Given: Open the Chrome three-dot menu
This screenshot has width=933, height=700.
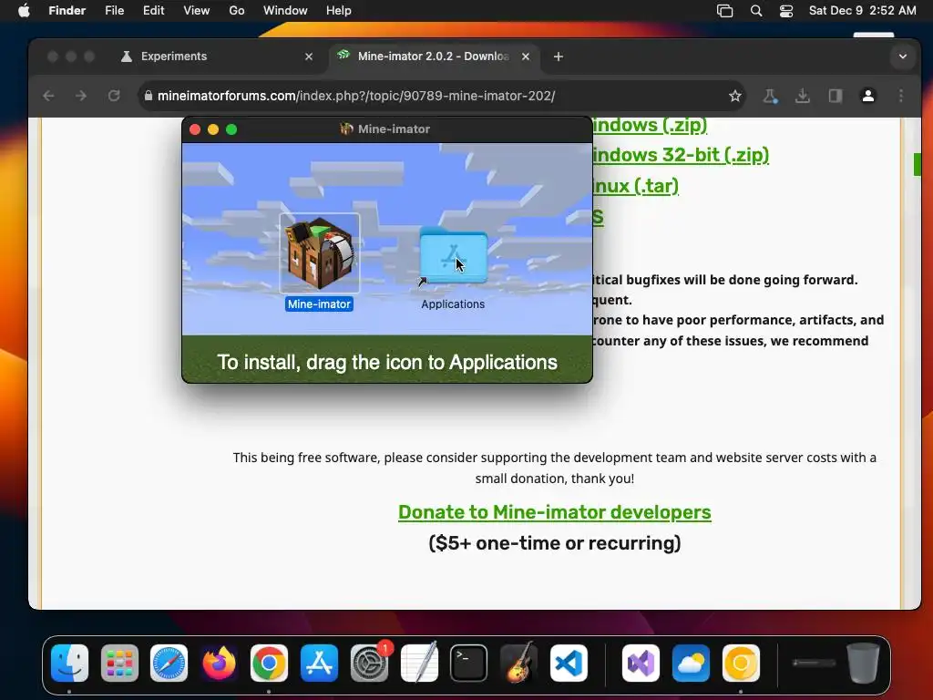Looking at the screenshot, I should (901, 96).
